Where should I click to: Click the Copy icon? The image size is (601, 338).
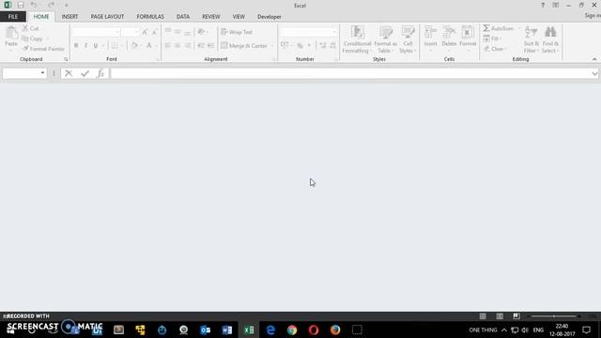[25, 38]
